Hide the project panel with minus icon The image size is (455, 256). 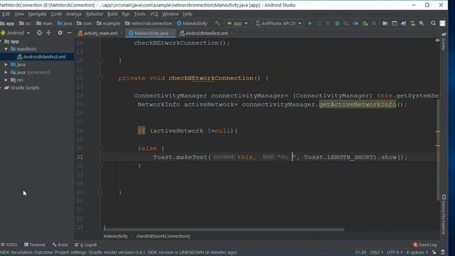click(69, 33)
